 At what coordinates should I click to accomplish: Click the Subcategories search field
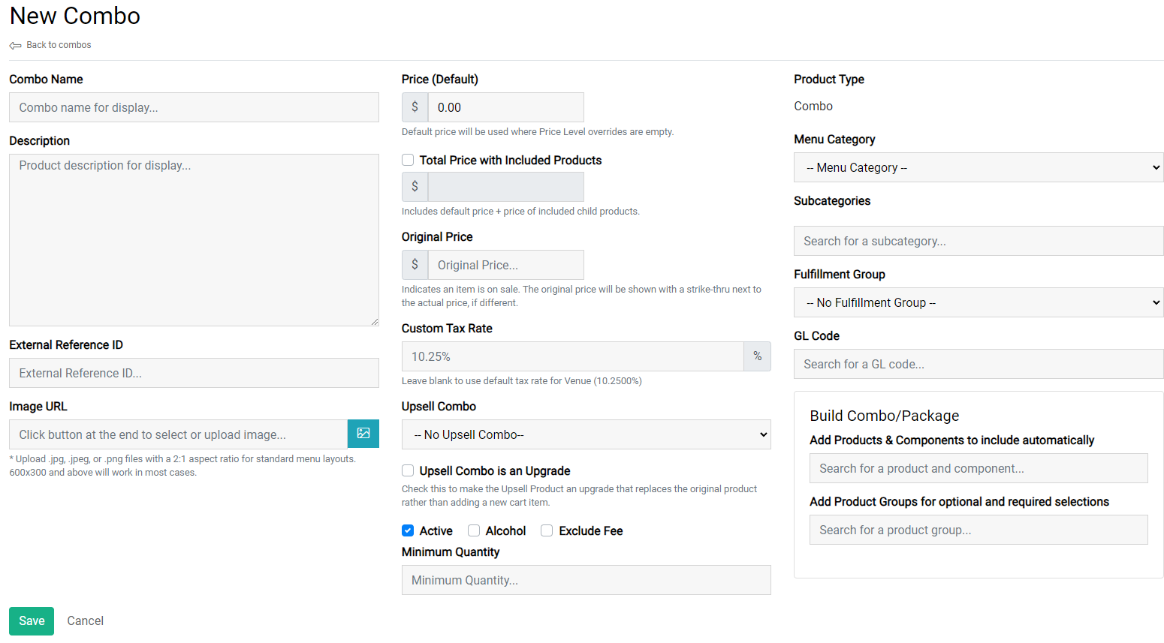tap(978, 241)
